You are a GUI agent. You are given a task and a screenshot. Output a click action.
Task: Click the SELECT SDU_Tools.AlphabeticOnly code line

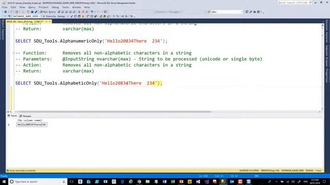89,83
